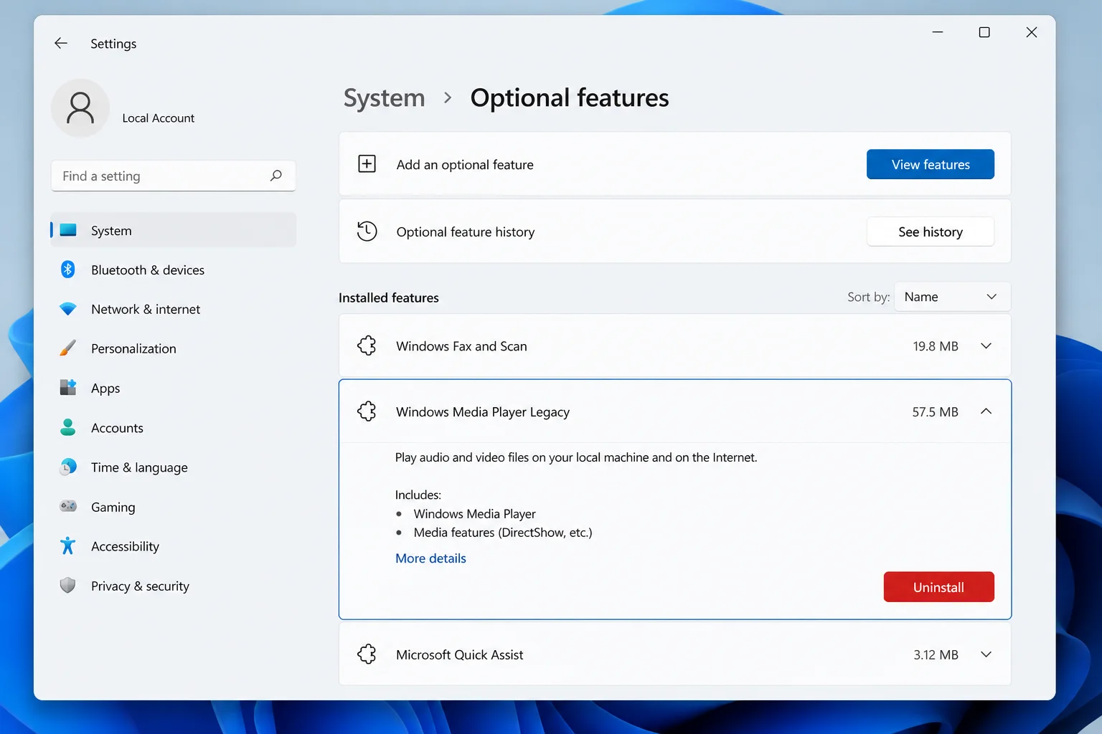Viewport: 1102px width, 734px height.
Task: Maximize the Settings window
Action: click(984, 32)
